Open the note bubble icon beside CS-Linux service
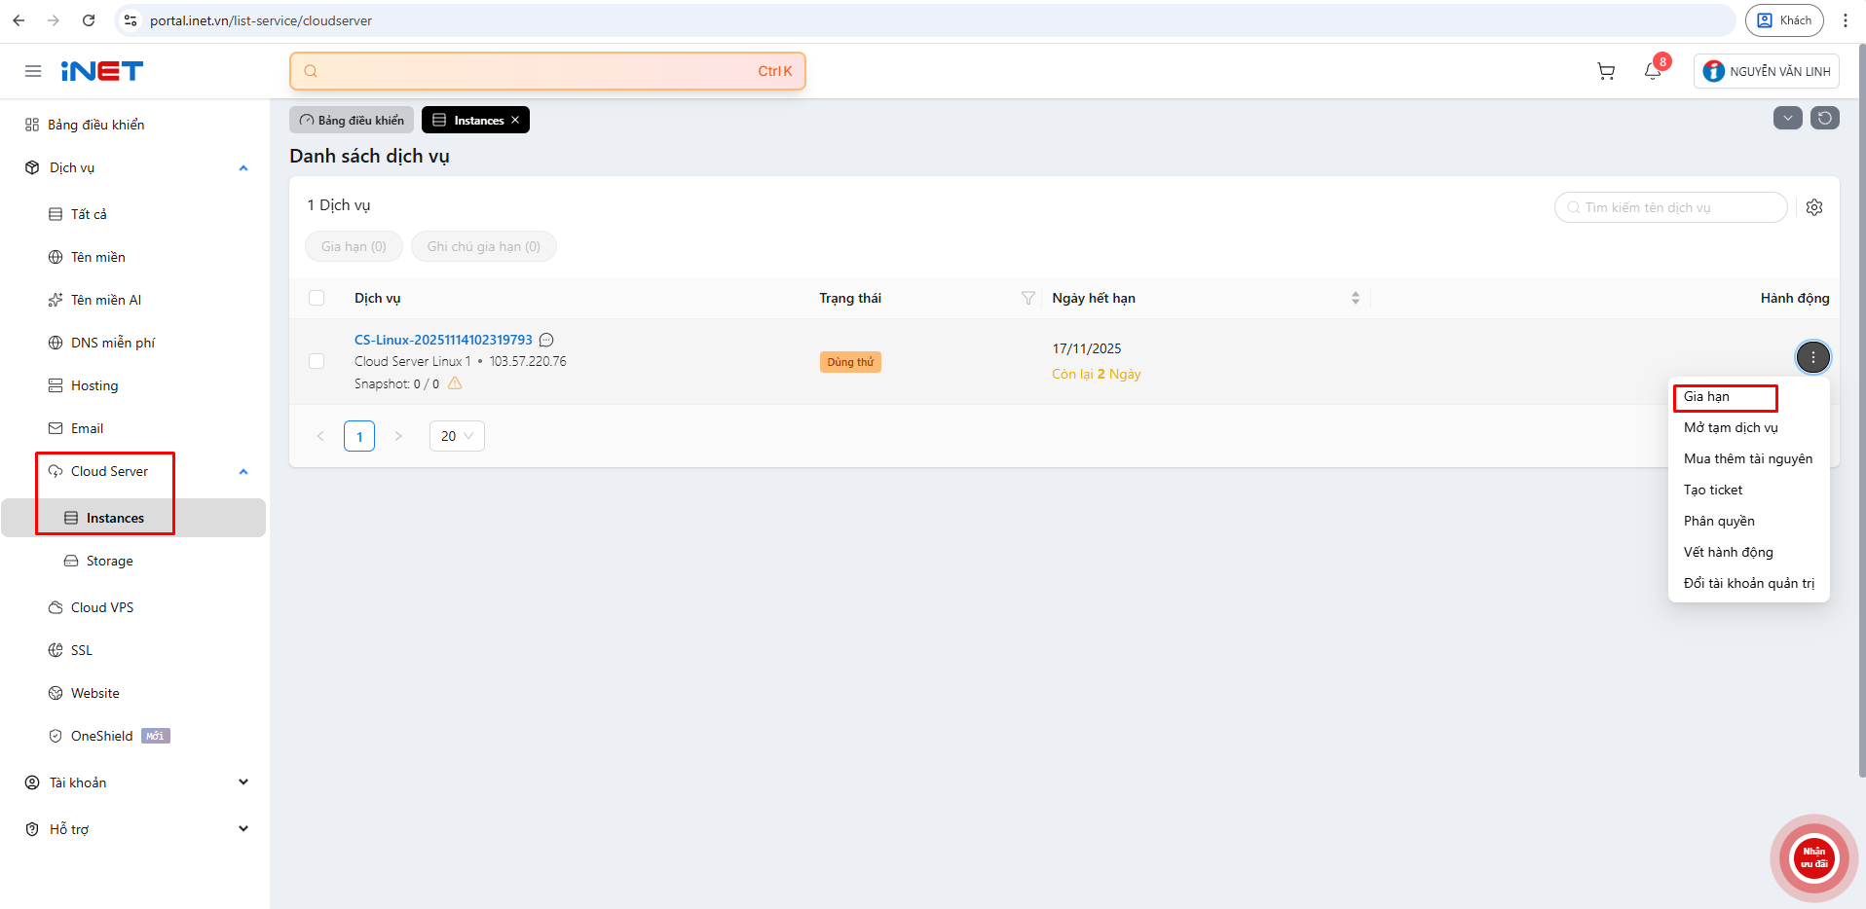1866x909 pixels. 546,340
